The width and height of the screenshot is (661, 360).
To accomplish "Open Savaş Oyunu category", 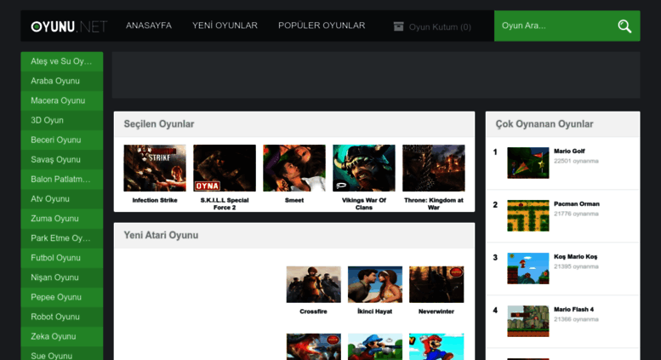I will (x=62, y=160).
